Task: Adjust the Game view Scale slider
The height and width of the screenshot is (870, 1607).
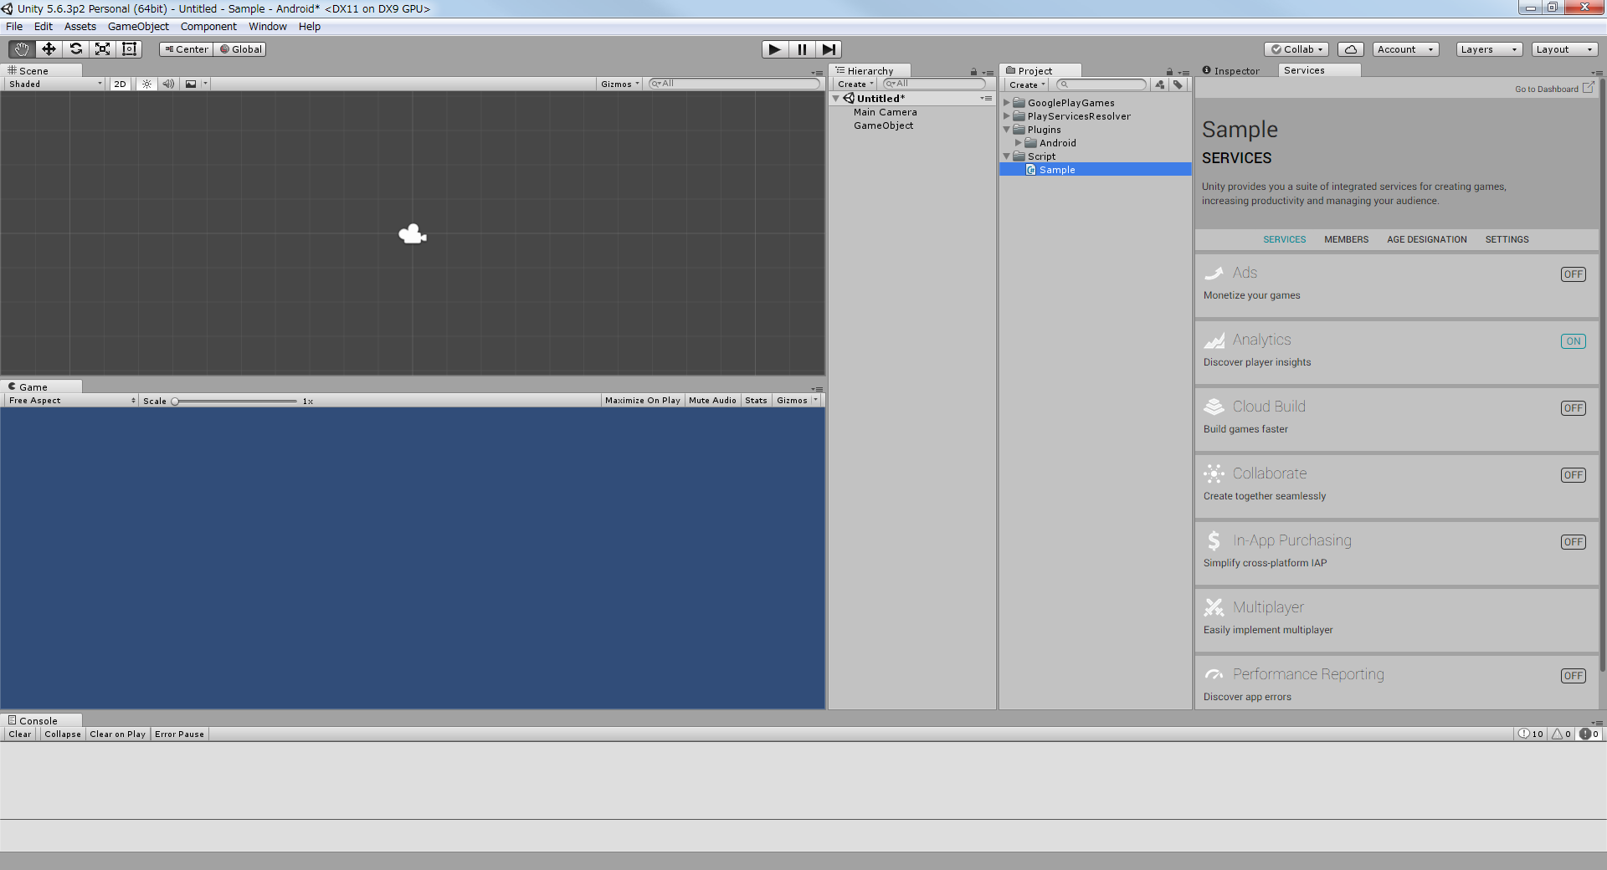Action: pos(235,401)
